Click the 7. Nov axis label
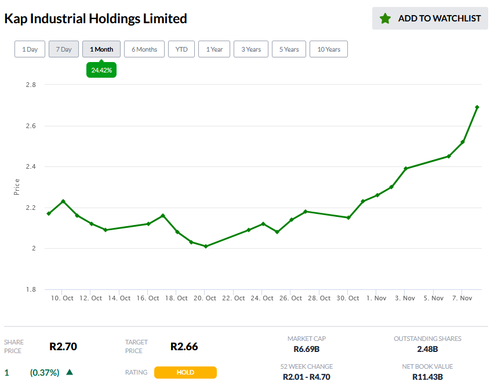 [x=462, y=298]
